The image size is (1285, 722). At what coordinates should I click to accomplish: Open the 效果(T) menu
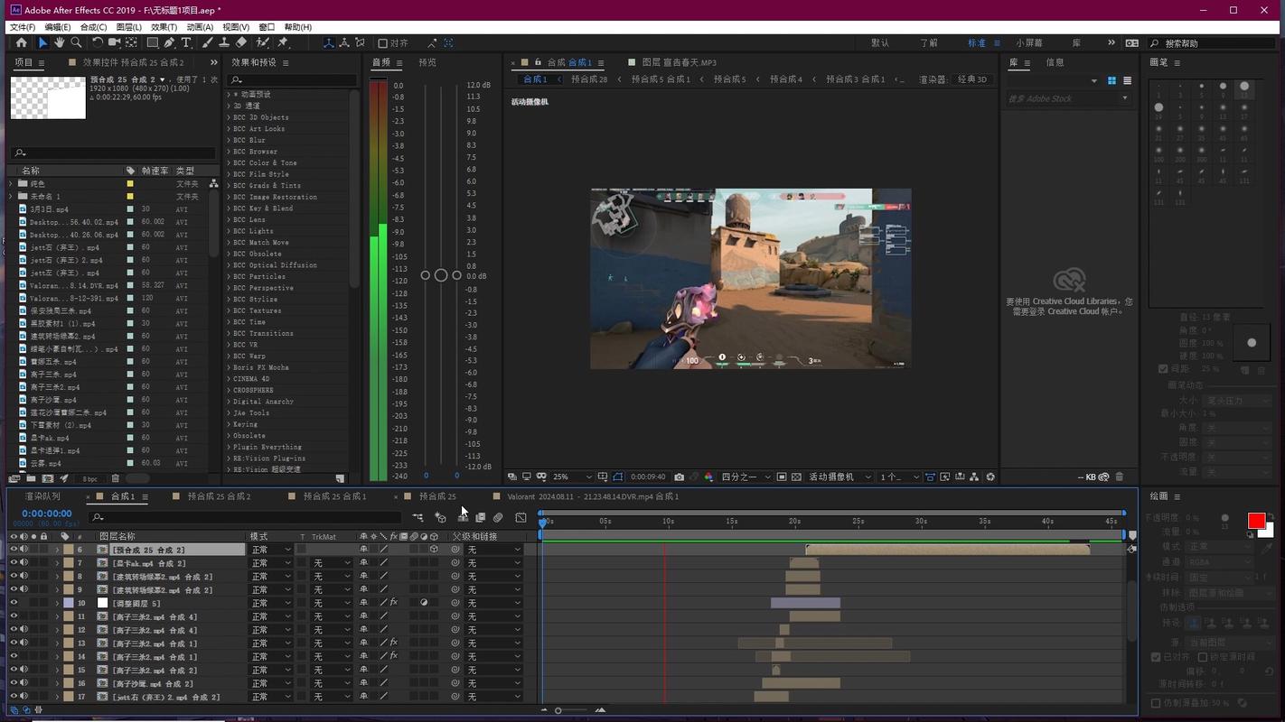(x=164, y=27)
